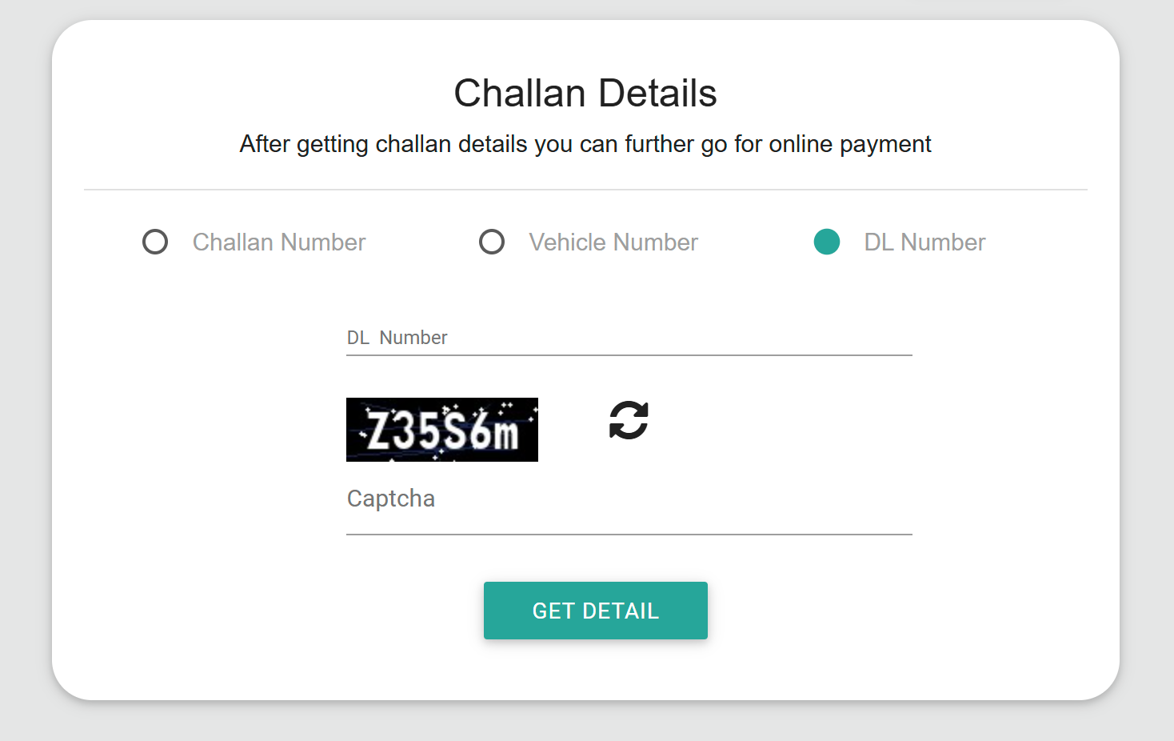This screenshot has height=741, width=1174.
Task: Click the DL Number field placeholder text
Action: click(x=397, y=337)
